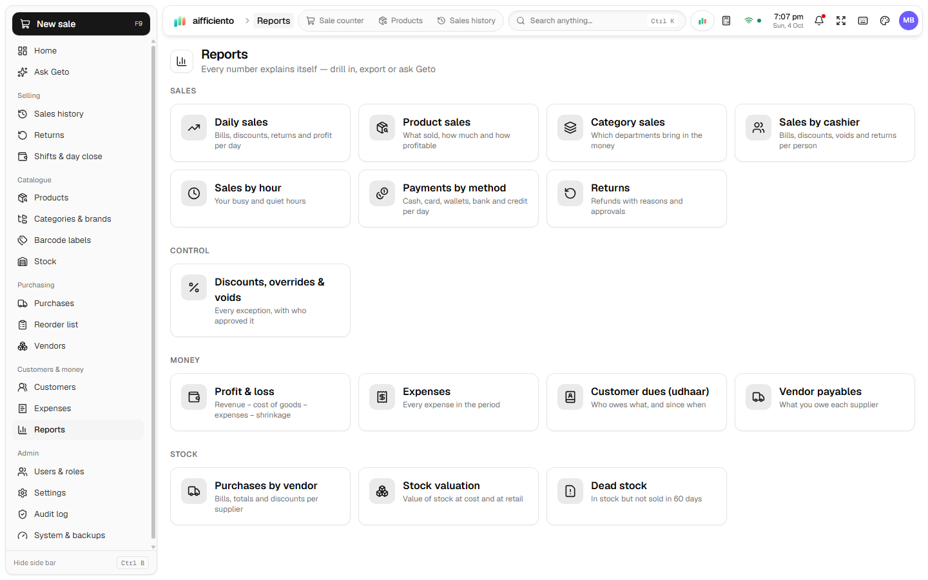The width and height of the screenshot is (928, 580).
Task: Open the Sales by cashier report
Action: [x=825, y=133]
